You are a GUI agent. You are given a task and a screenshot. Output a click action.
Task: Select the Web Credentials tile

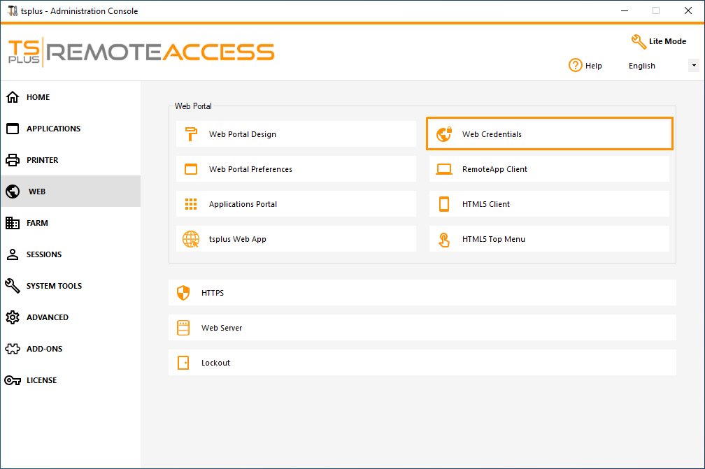(549, 134)
